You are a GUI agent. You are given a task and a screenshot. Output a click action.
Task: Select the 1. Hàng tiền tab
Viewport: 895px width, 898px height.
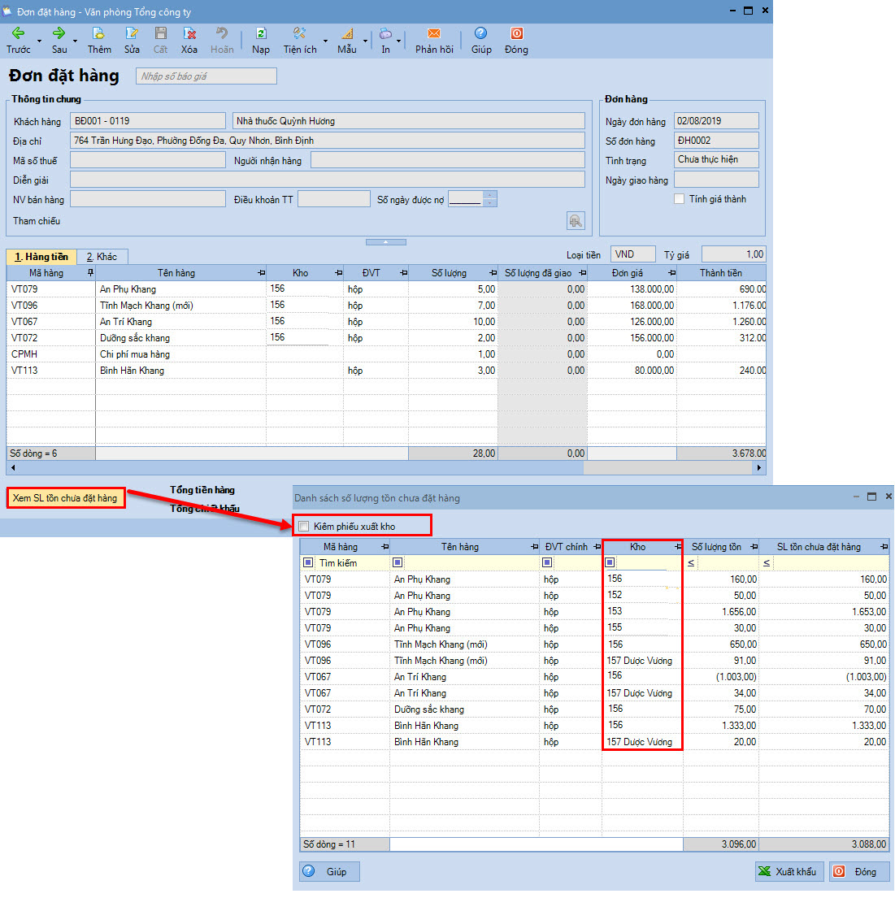[41, 257]
